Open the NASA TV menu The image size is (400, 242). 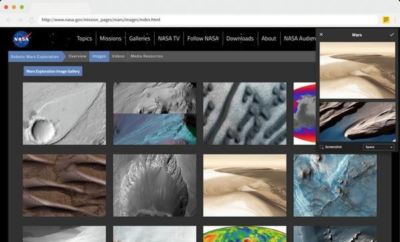pos(169,39)
